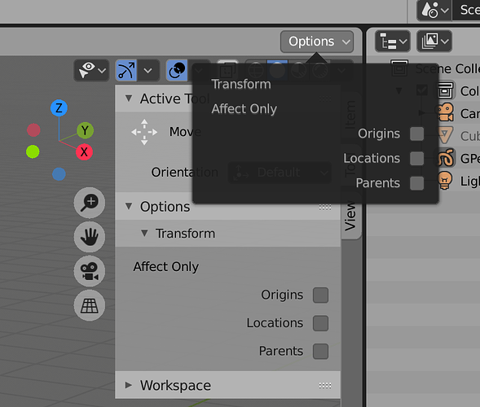
Task: Toggle the camera view icon
Action: (x=90, y=271)
